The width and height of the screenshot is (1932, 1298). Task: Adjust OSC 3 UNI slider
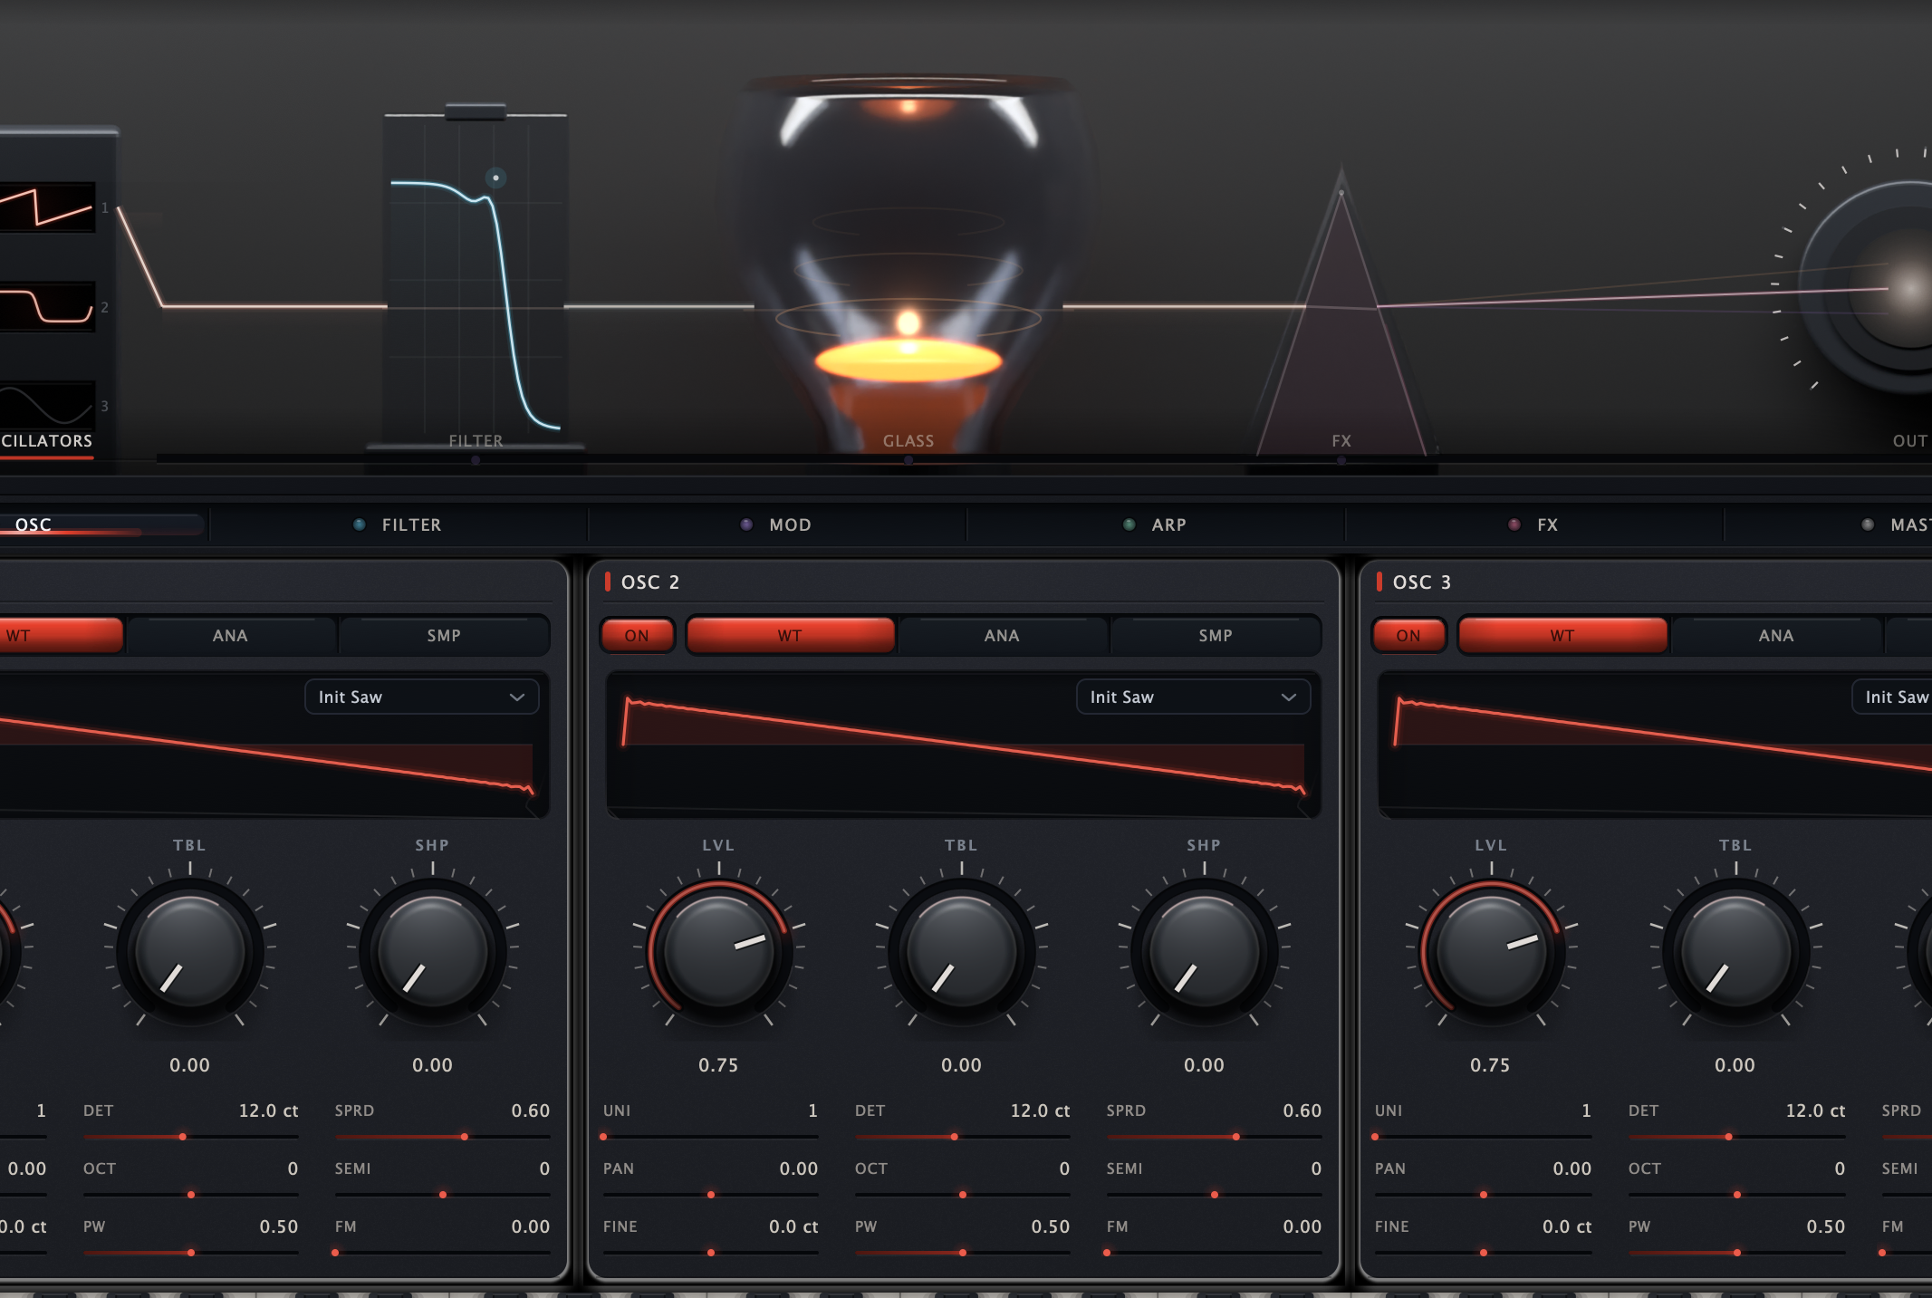[1483, 1136]
